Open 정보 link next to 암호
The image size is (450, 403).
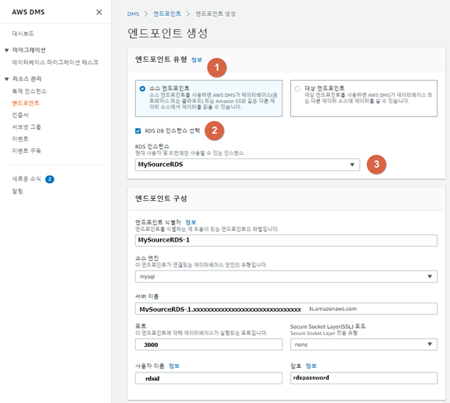tap(311, 366)
